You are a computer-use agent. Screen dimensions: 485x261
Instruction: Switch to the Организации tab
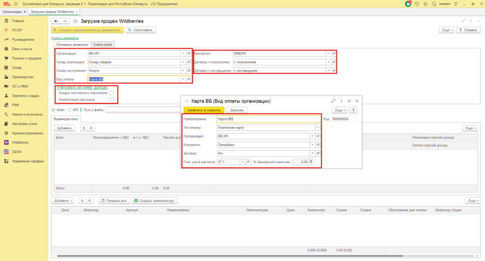[12, 11]
